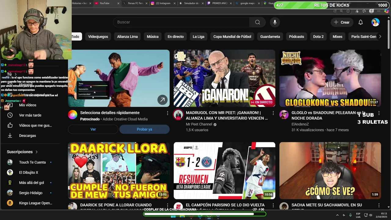Open options menu for Adobe sponsored card
Viewport: 391px width, 220px height.
pyautogui.click(x=167, y=113)
